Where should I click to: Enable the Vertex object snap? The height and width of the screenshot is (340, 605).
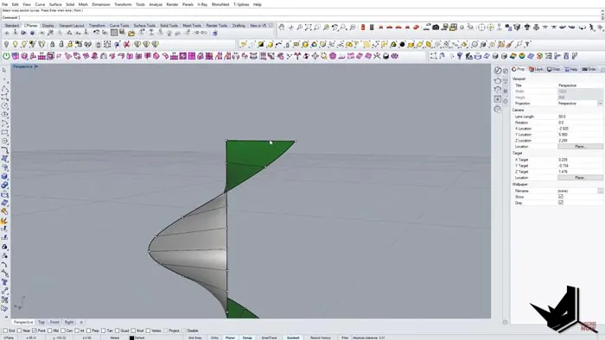pyautogui.click(x=148, y=331)
